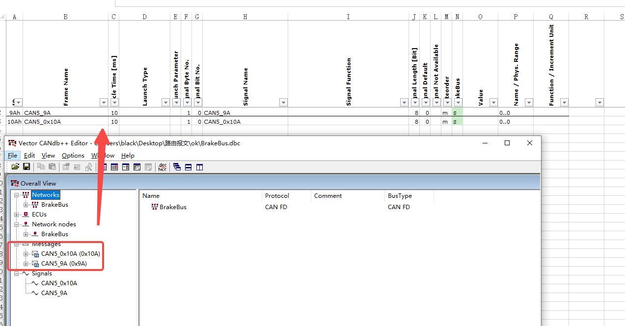Select Excel column I header
The image size is (625, 326).
348,17
